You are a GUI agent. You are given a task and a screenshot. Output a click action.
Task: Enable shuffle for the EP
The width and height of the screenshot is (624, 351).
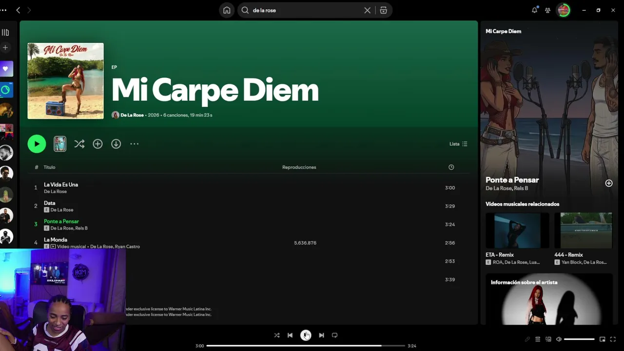pos(79,144)
